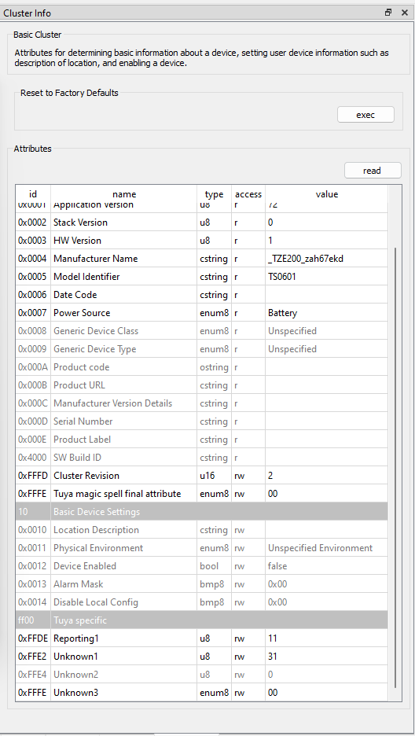
Task: Click the attributes table vertical scrollbar
Action: coord(396,466)
